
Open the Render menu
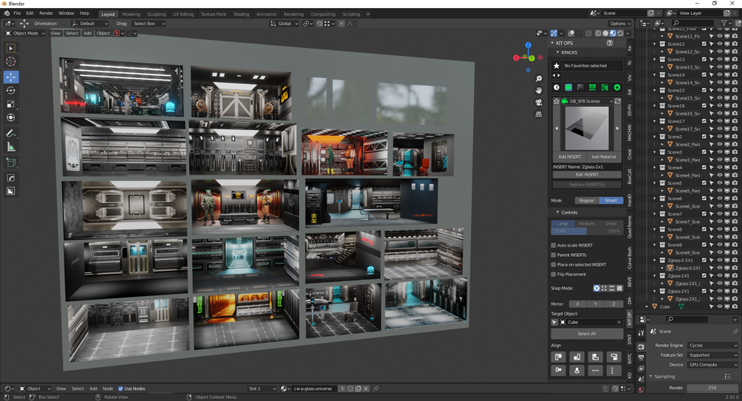pyautogui.click(x=46, y=13)
